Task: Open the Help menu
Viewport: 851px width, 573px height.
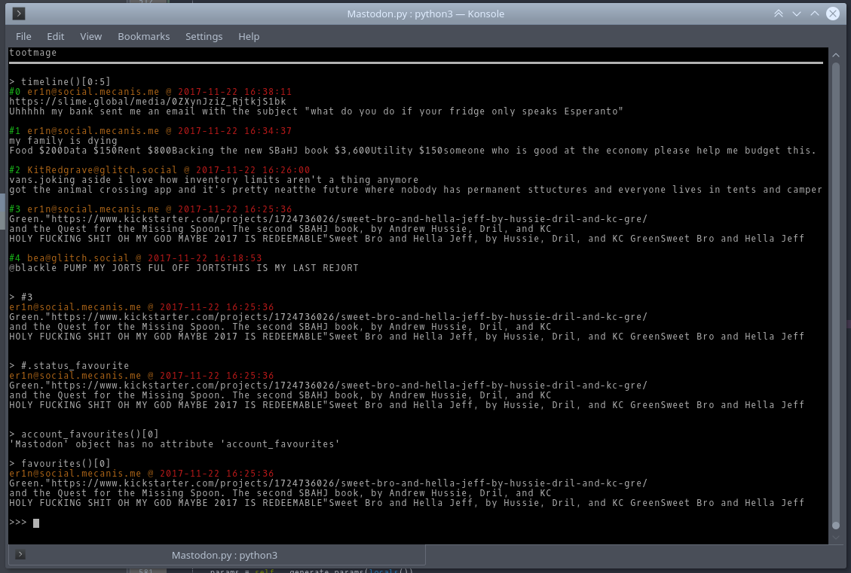Action: tap(249, 36)
